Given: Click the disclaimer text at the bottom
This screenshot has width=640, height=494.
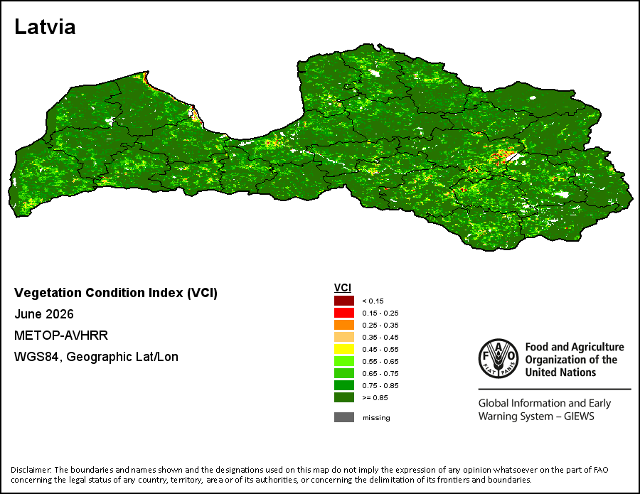Looking at the screenshot, I should pos(309,475).
